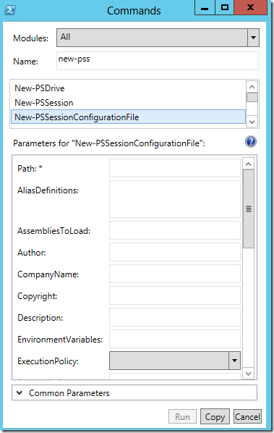
Task: Click parameters panel scroll up arrow
Action: pyautogui.click(x=249, y=164)
